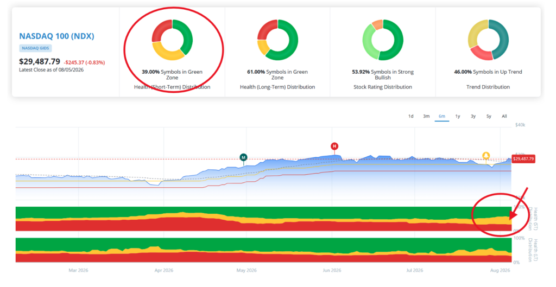Image resolution: width=556 pixels, height=287 pixels.
Task: Click the Long-Term Health donut chart
Action: coord(277,40)
